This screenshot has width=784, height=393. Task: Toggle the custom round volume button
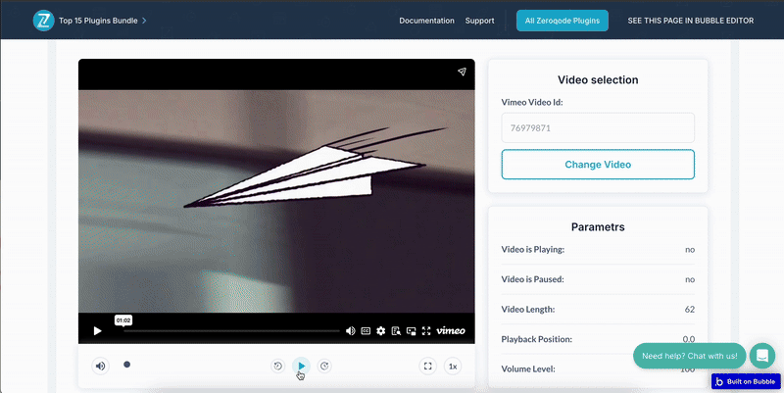click(x=100, y=367)
